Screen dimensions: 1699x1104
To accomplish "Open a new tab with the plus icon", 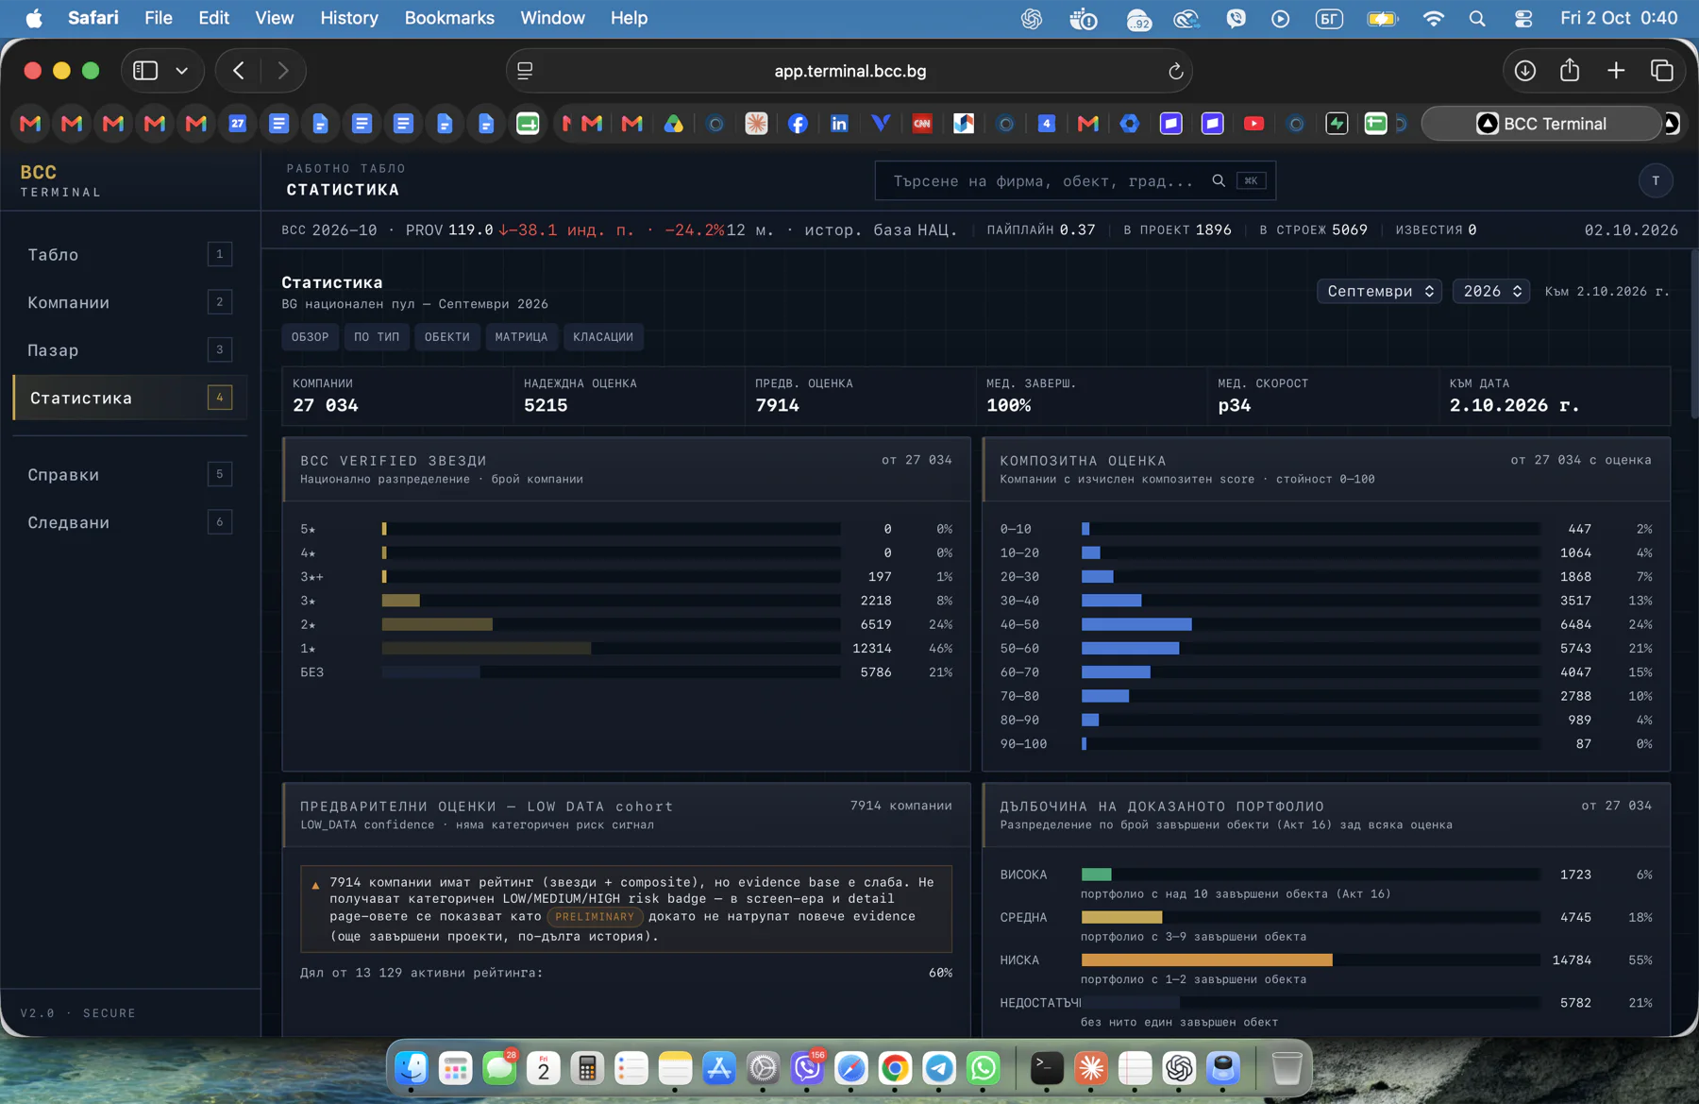I will [x=1616, y=71].
